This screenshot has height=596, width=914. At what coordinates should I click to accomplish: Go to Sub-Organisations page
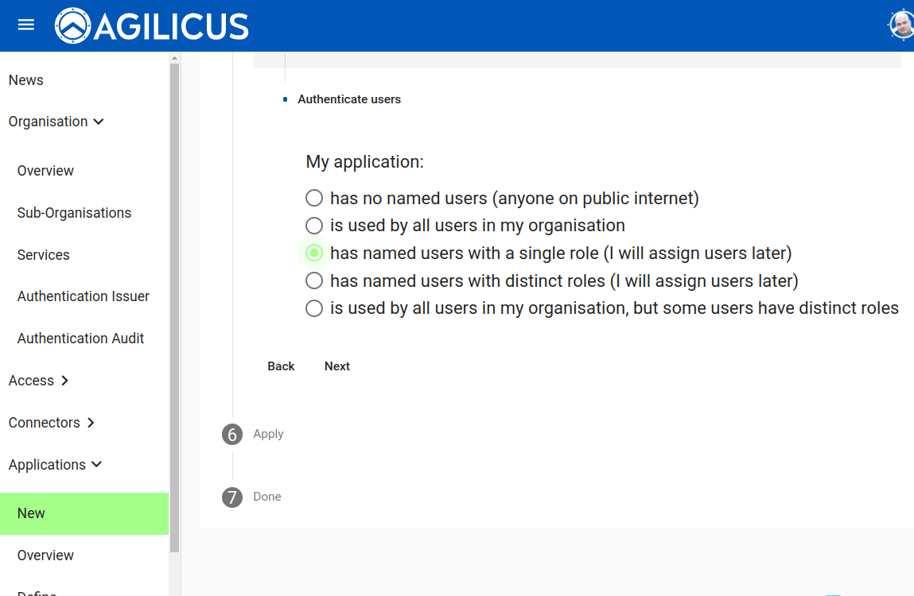coord(74,213)
